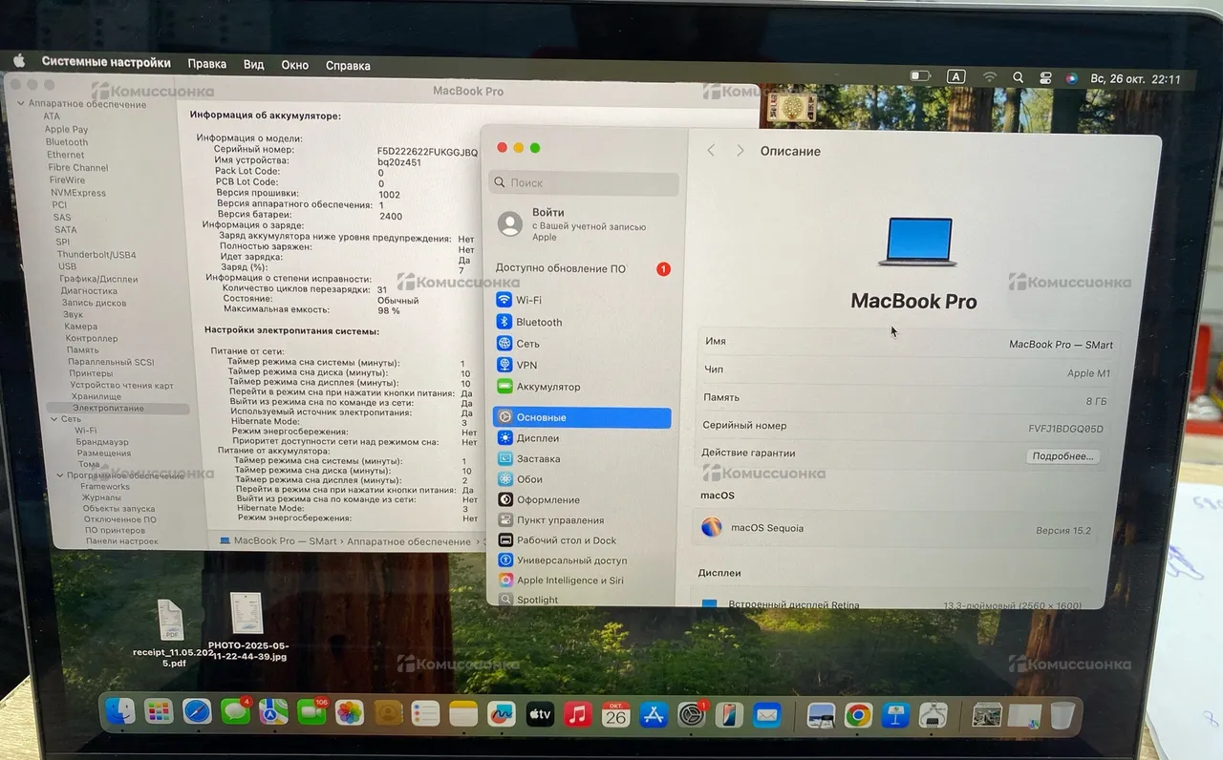Select Графика/Дисплеи in the hardware list
This screenshot has height=760, width=1223.
[x=98, y=280]
